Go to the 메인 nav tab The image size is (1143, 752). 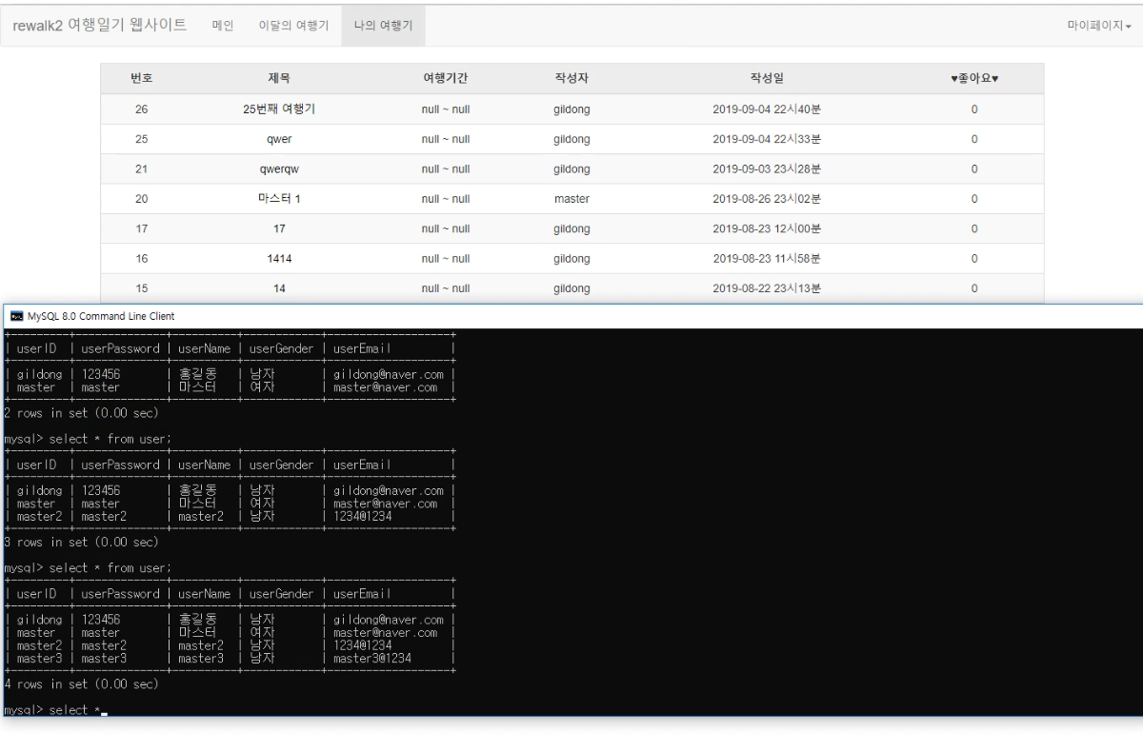223,25
